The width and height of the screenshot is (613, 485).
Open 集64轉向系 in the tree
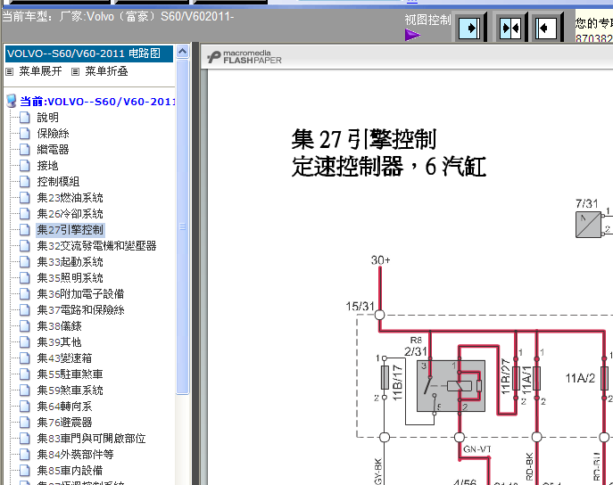click(x=64, y=407)
